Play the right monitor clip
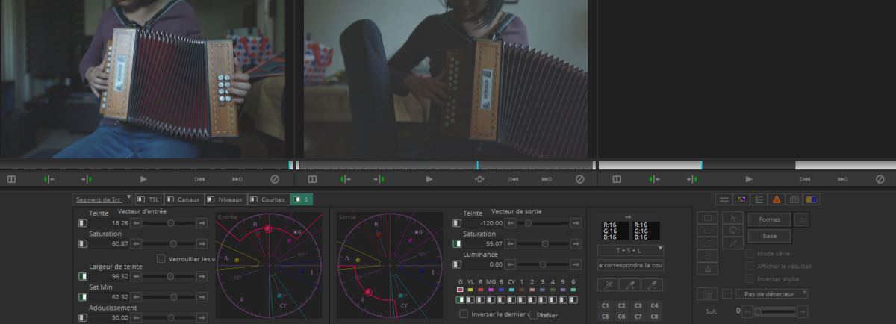This screenshot has height=324, width=896. pos(749,179)
